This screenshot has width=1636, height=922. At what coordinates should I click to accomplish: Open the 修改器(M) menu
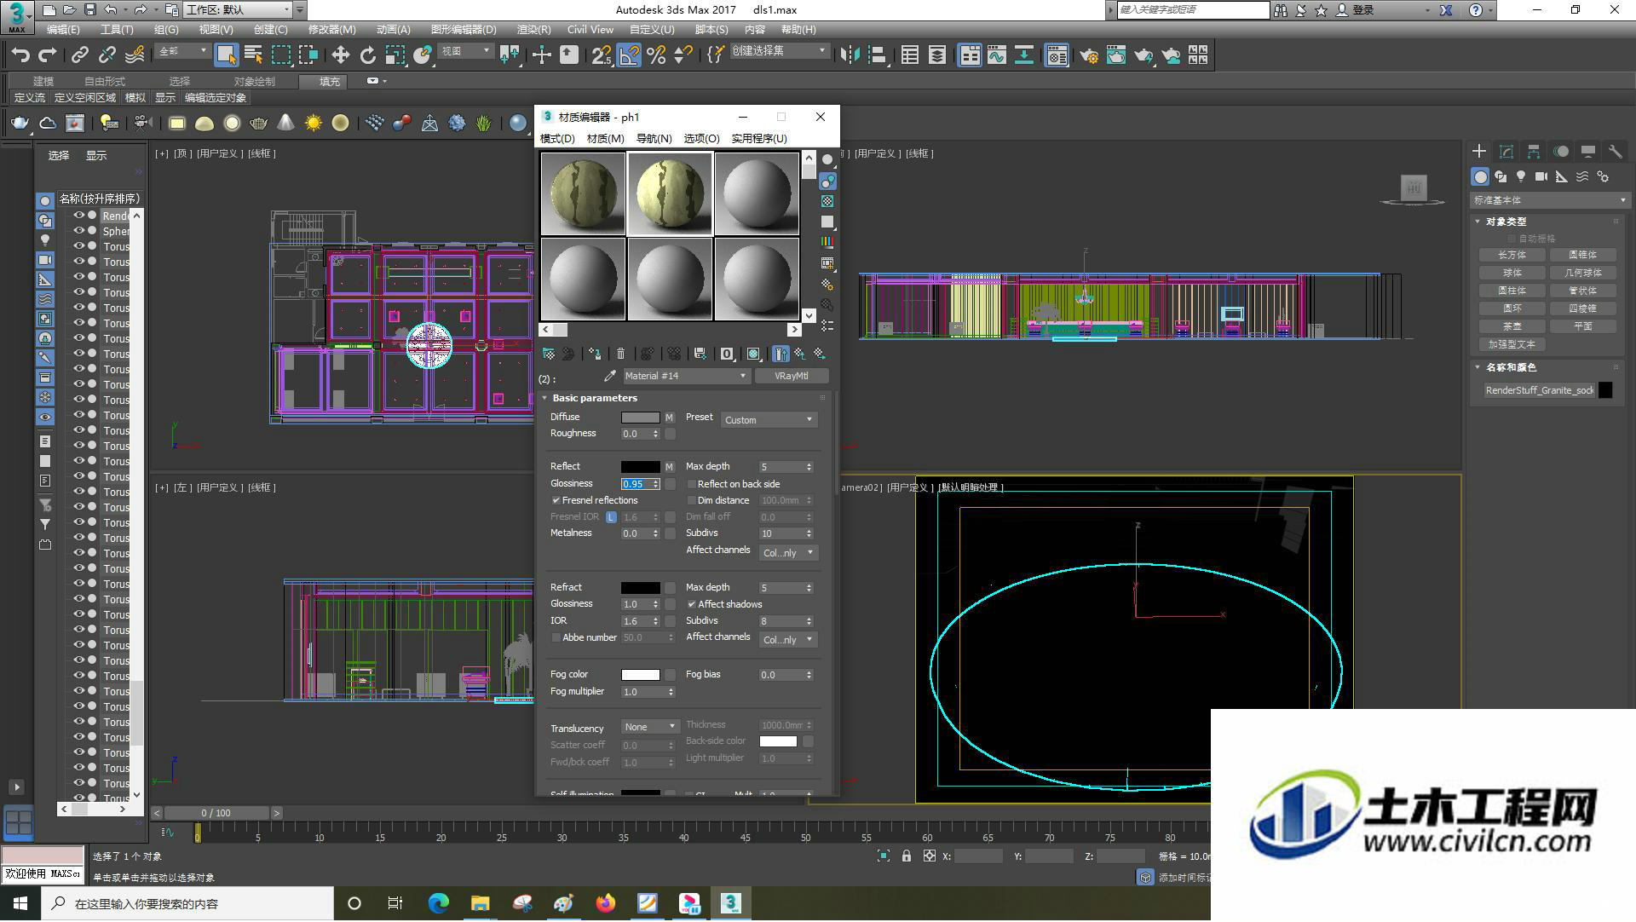331,30
